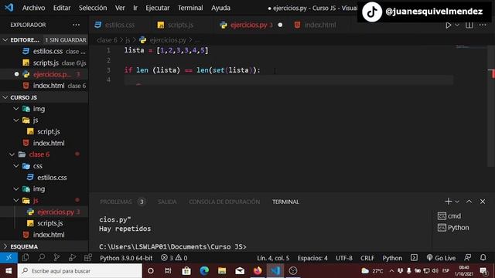Open errors and warnings count in status bar
The width and height of the screenshot is (495, 278).
174,258
